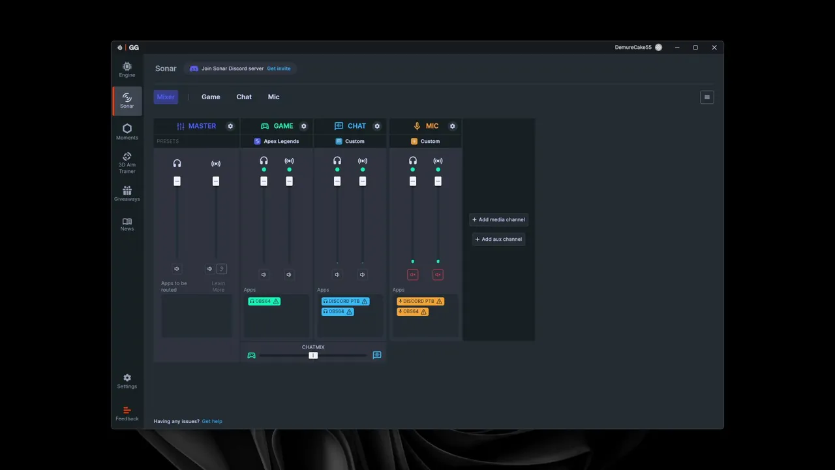Click the MIC streaming volume slider handle

438,181
